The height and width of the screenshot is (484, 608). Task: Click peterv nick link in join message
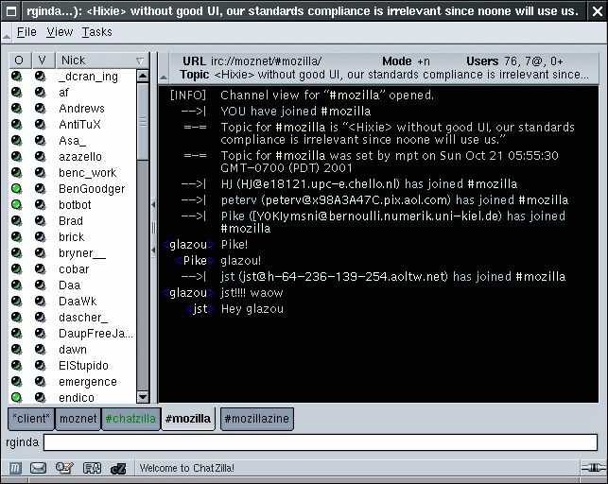tap(239, 200)
